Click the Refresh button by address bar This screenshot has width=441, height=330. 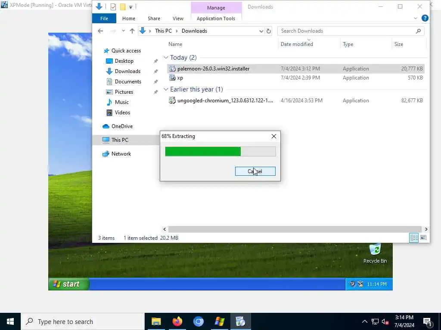click(269, 31)
